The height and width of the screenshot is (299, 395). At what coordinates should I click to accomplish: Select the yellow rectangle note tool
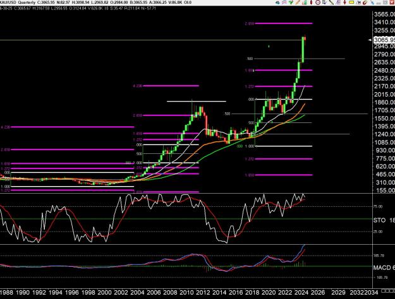point(351,3)
